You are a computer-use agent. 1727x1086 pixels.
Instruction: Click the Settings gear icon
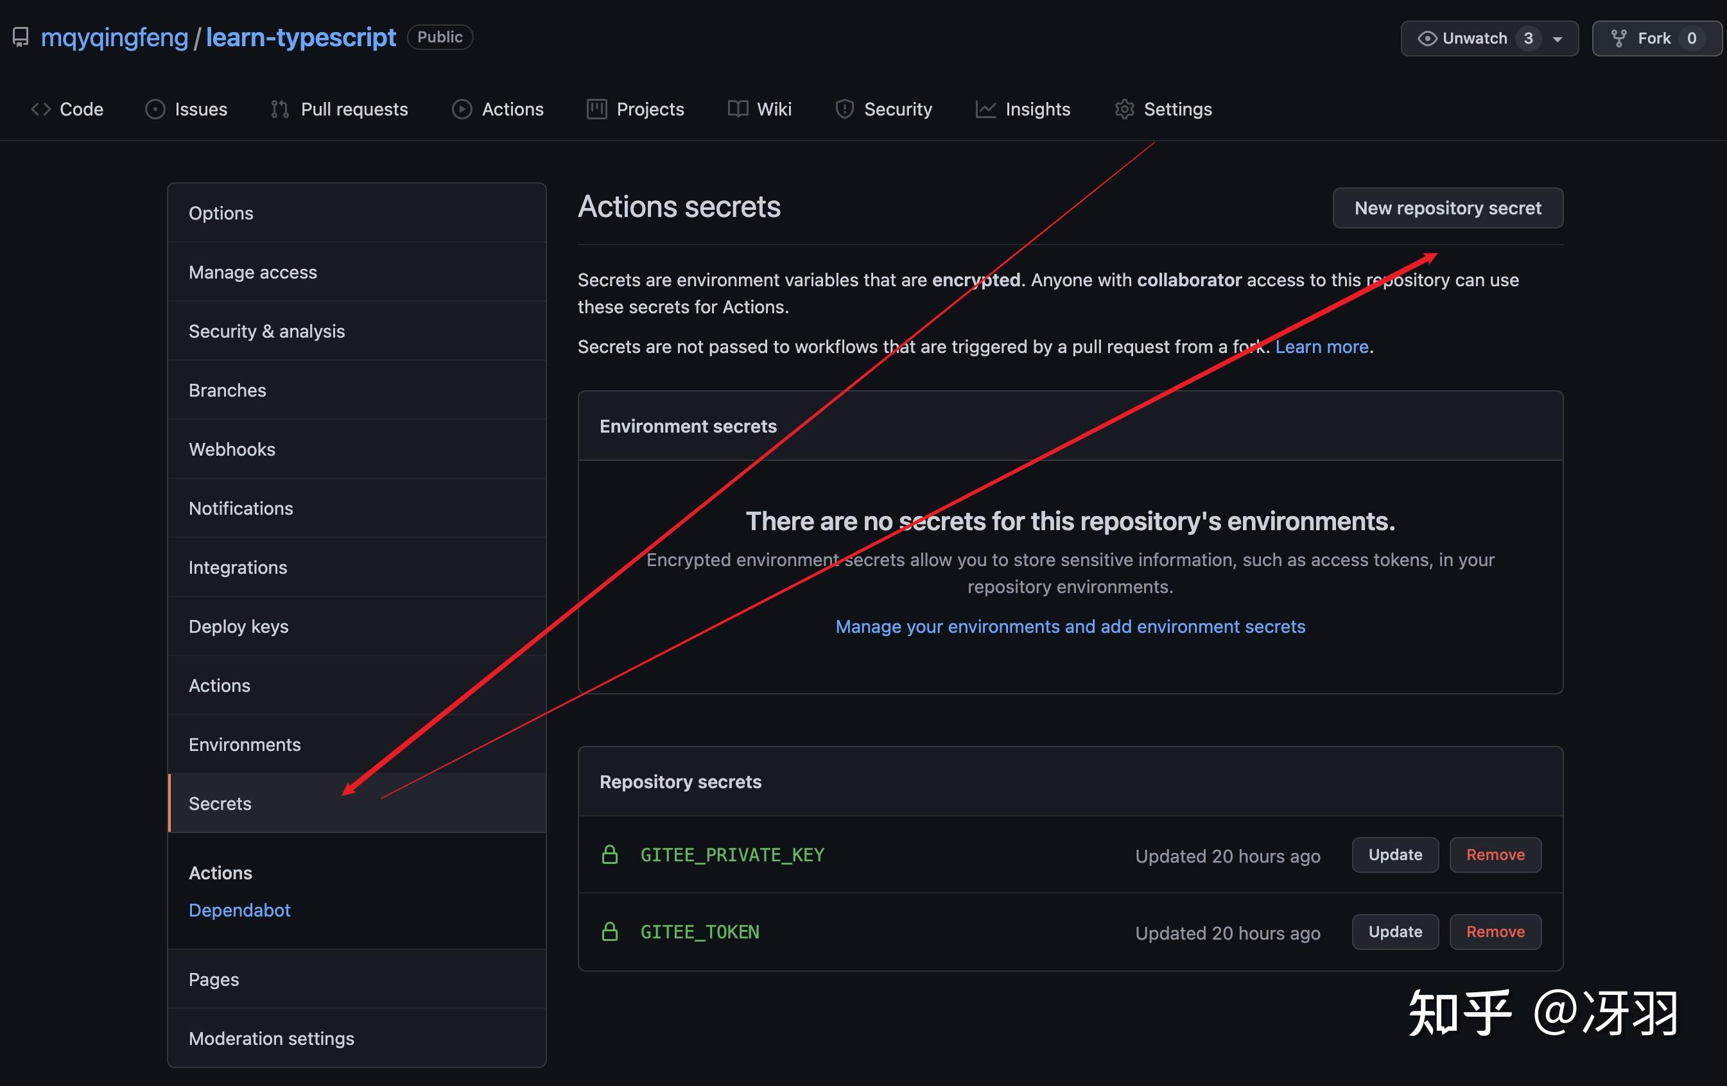pyautogui.click(x=1125, y=109)
